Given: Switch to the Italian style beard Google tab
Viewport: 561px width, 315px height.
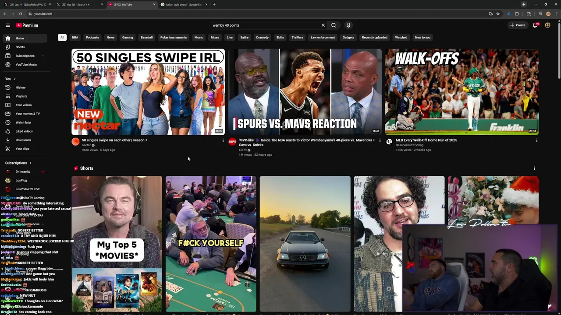Looking at the screenshot, I should [184, 4].
